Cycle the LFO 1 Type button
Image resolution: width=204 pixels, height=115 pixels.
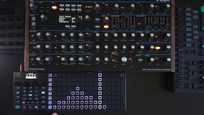point(108,12)
